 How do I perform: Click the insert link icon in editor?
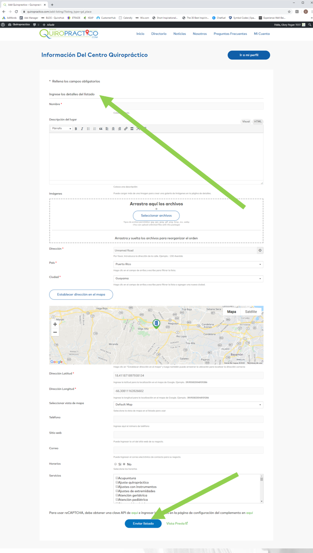point(126,129)
